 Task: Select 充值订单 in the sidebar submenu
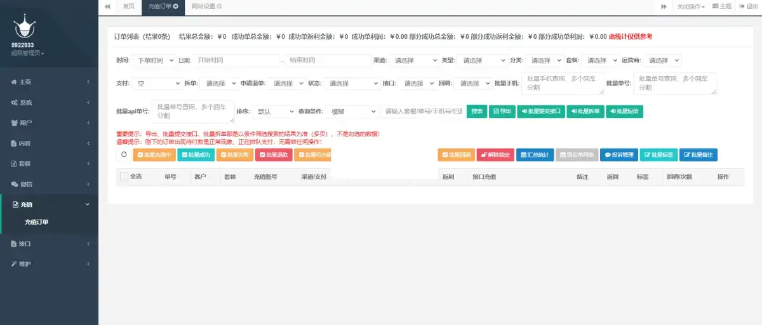(37, 222)
